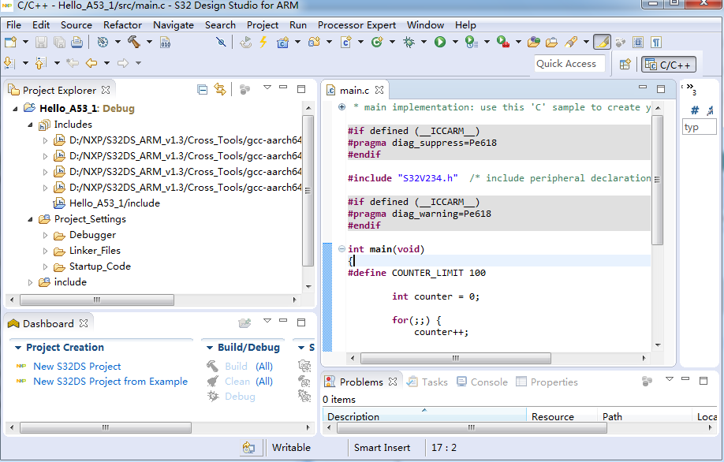The height and width of the screenshot is (462, 724).
Task: Toggle Block Selection mode button
Action: (638, 43)
